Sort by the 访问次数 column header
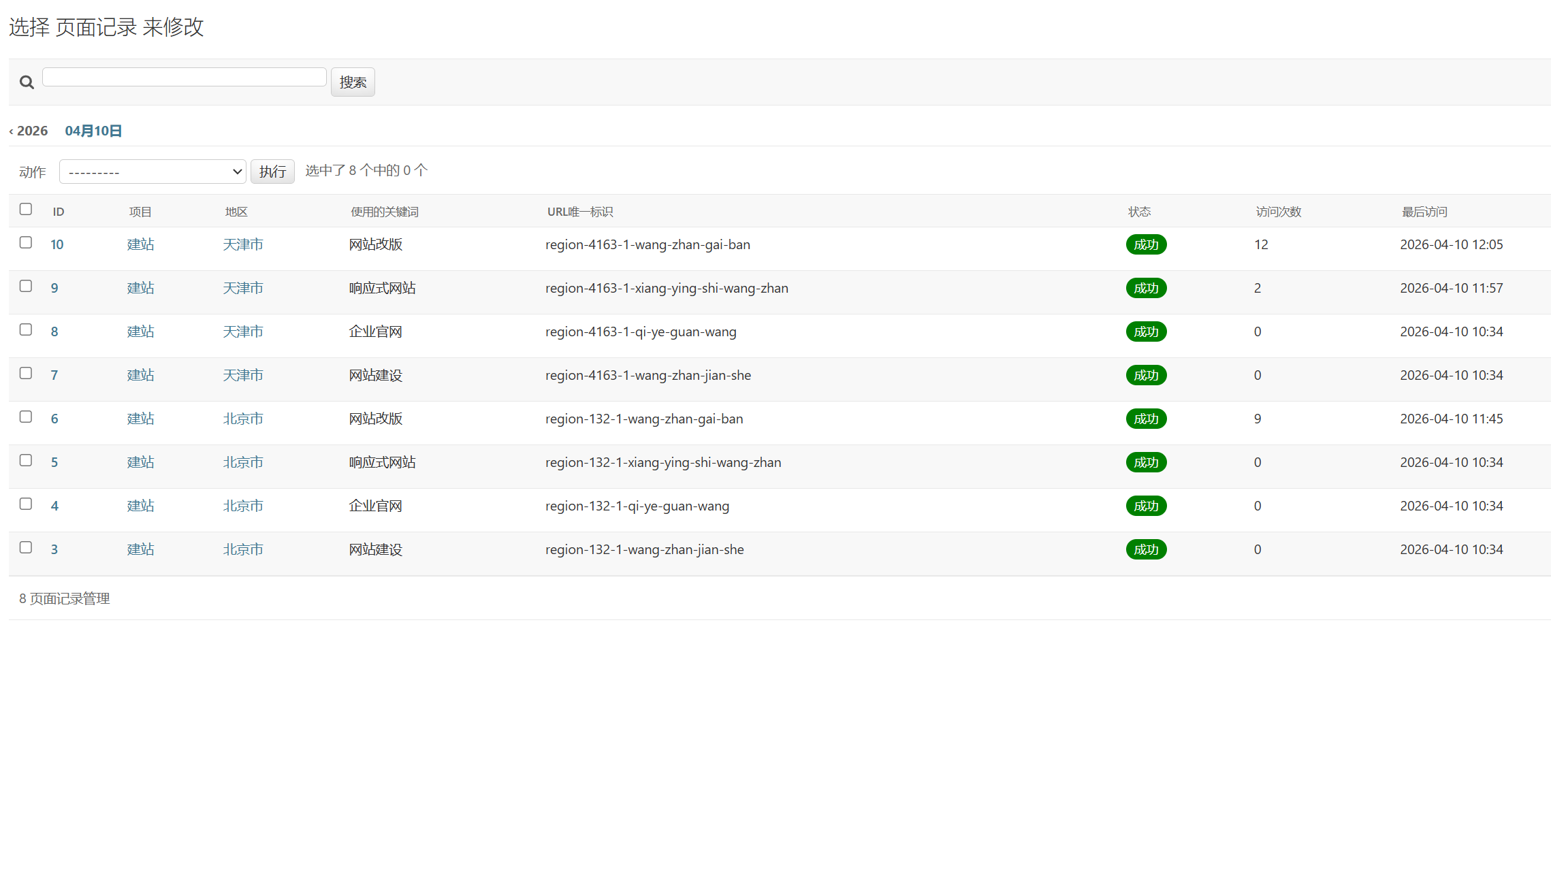 (x=1278, y=212)
